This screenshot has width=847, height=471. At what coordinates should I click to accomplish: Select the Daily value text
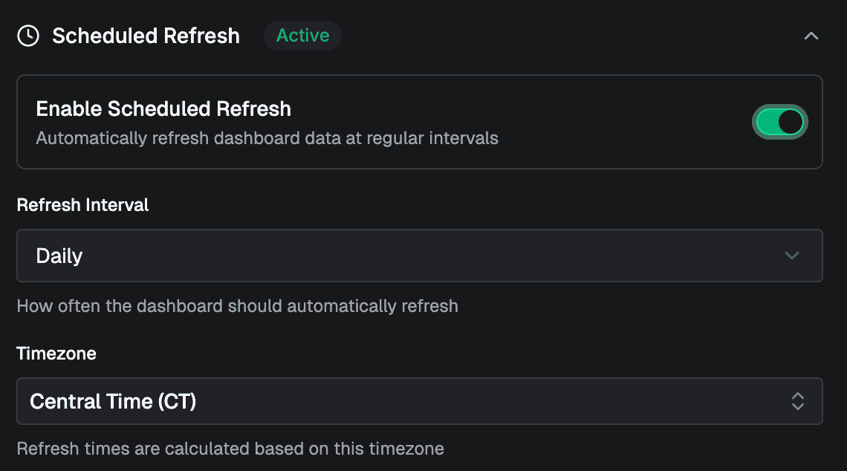click(x=59, y=256)
